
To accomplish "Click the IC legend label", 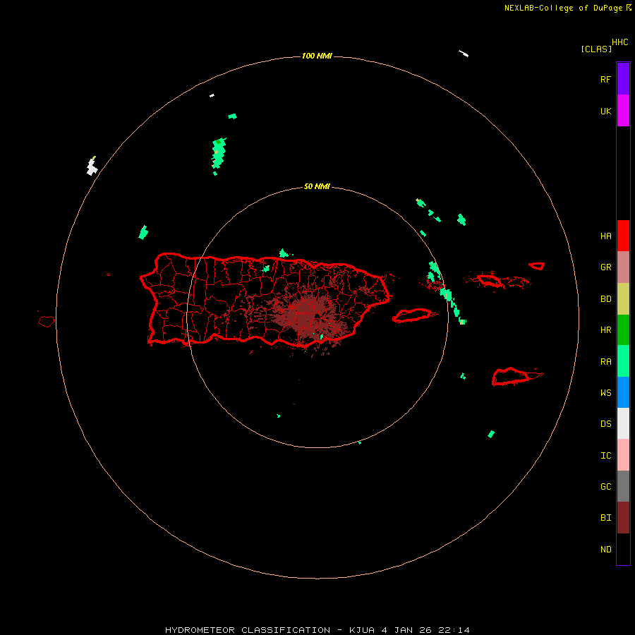I will point(605,455).
